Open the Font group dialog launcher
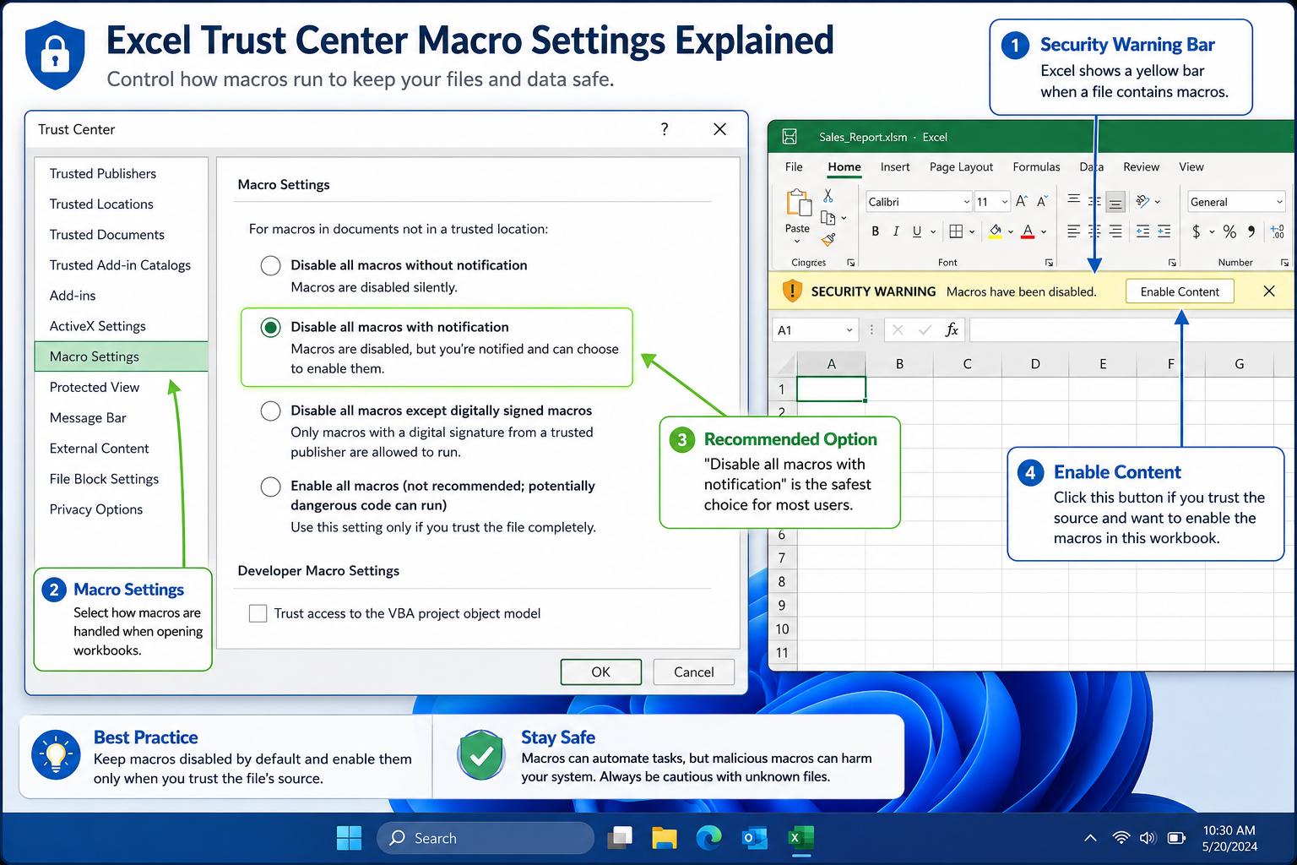The height and width of the screenshot is (865, 1297). [x=1049, y=263]
